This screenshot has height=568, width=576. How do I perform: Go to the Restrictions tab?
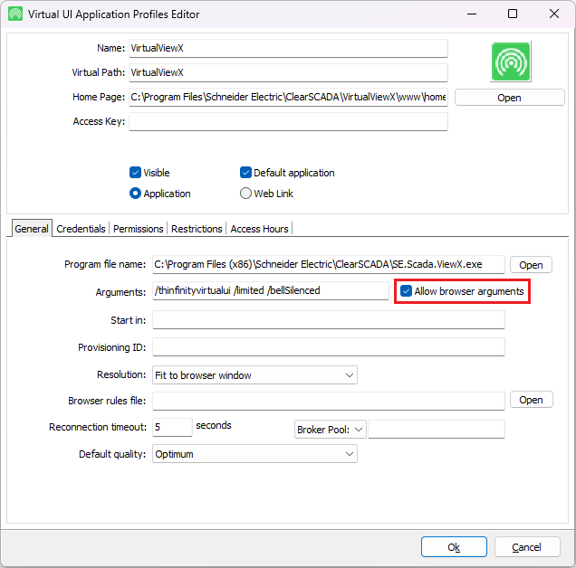pyautogui.click(x=197, y=229)
